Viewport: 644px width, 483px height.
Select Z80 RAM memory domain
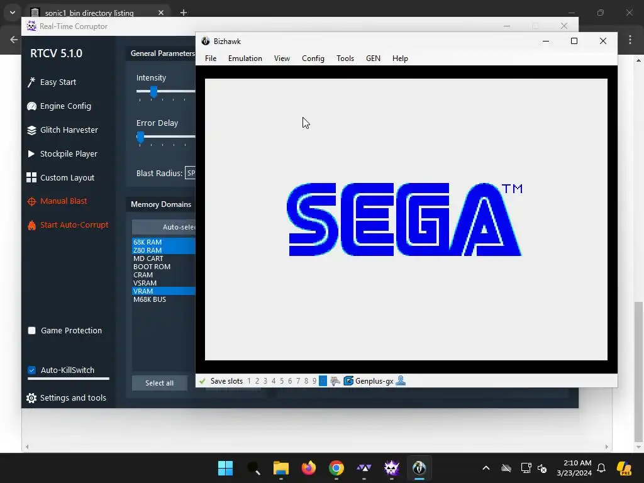(x=164, y=250)
